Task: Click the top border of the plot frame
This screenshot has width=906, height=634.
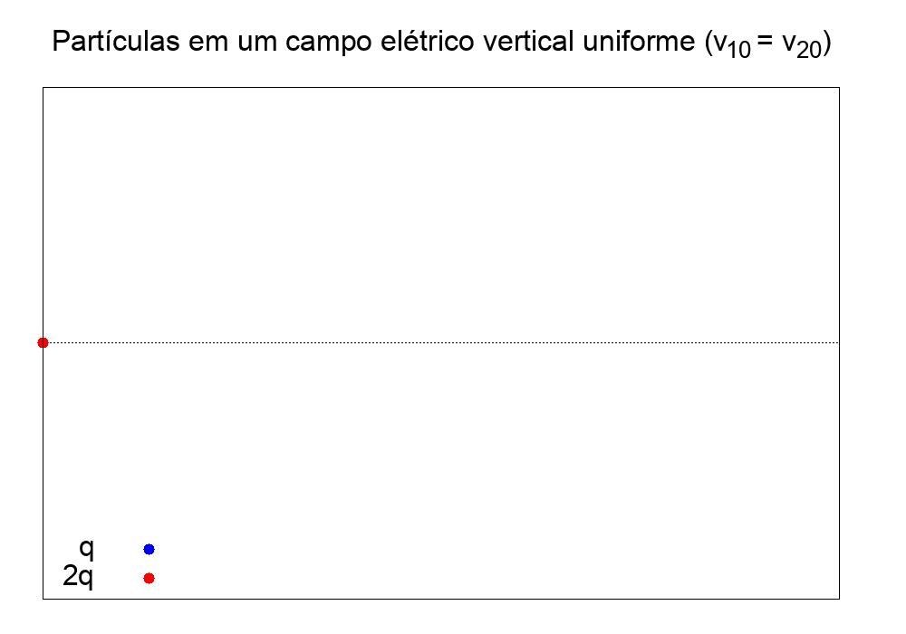Action: click(441, 88)
